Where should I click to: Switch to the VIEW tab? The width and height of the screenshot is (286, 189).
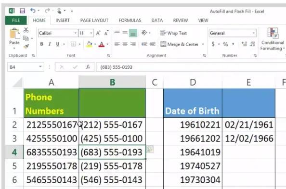(x=203, y=20)
